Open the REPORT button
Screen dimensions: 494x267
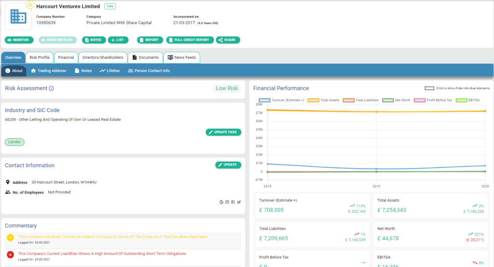150,40
